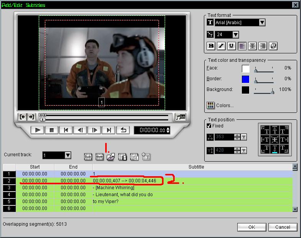The image size is (301, 238).
Task: Click the font size icon beside 24
Action: tap(210, 35)
